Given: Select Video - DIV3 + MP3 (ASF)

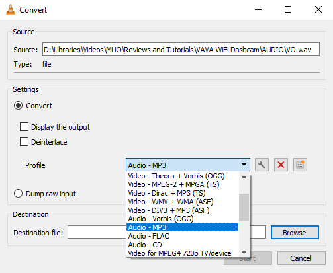Looking at the screenshot, I should click(x=183, y=210).
